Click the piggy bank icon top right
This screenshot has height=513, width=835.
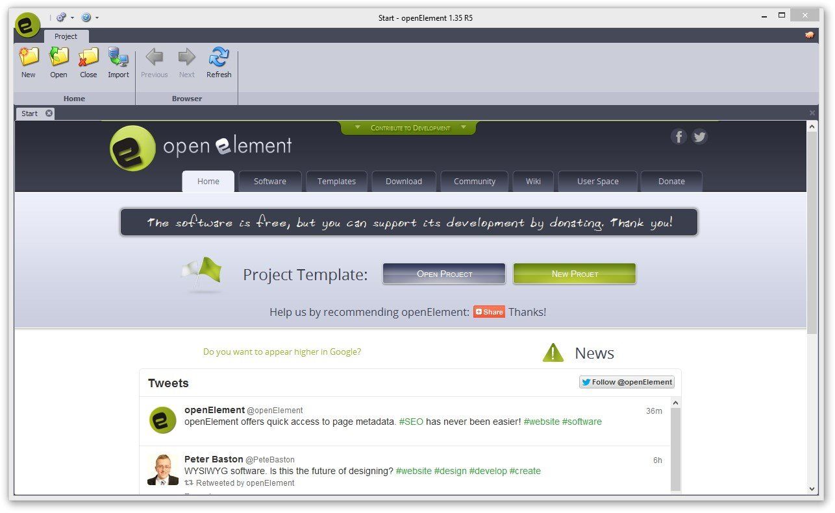pyautogui.click(x=810, y=36)
